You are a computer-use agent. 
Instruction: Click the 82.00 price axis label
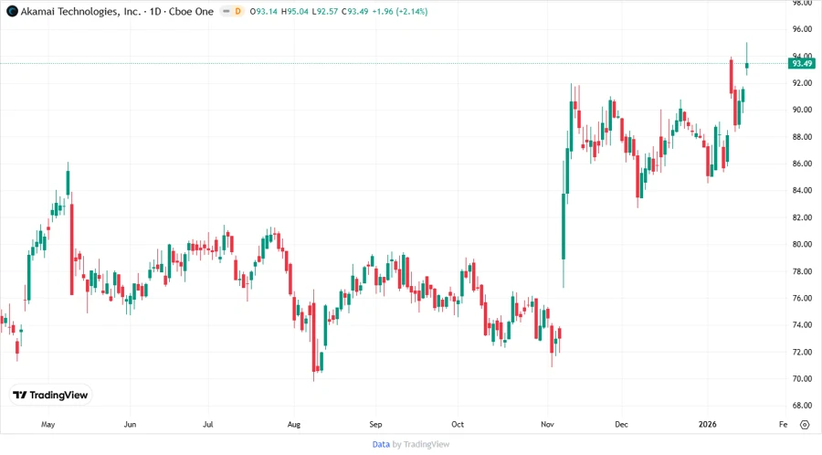pyautogui.click(x=802, y=217)
